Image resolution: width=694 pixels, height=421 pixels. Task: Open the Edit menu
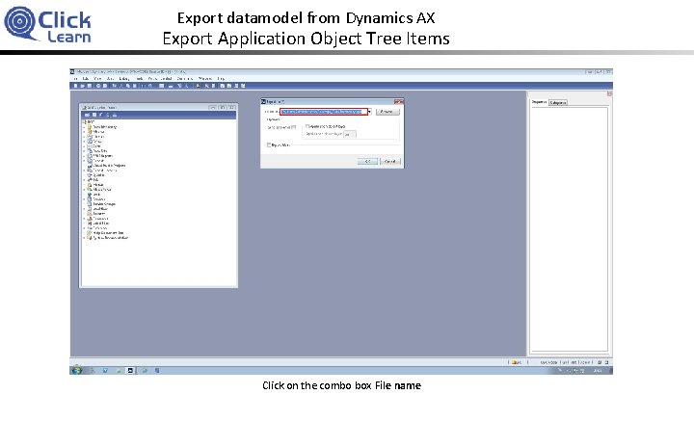(85, 79)
